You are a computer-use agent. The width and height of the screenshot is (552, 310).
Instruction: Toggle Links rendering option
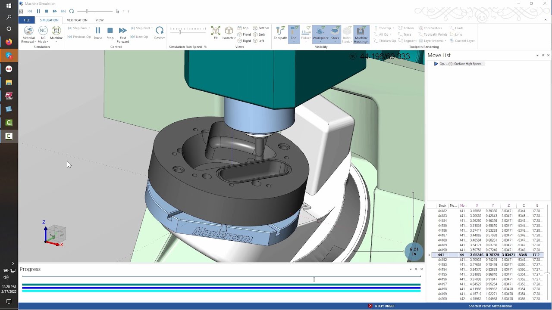tap(456, 34)
